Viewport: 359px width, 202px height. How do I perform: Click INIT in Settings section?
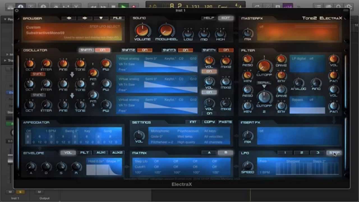[x=193, y=122]
